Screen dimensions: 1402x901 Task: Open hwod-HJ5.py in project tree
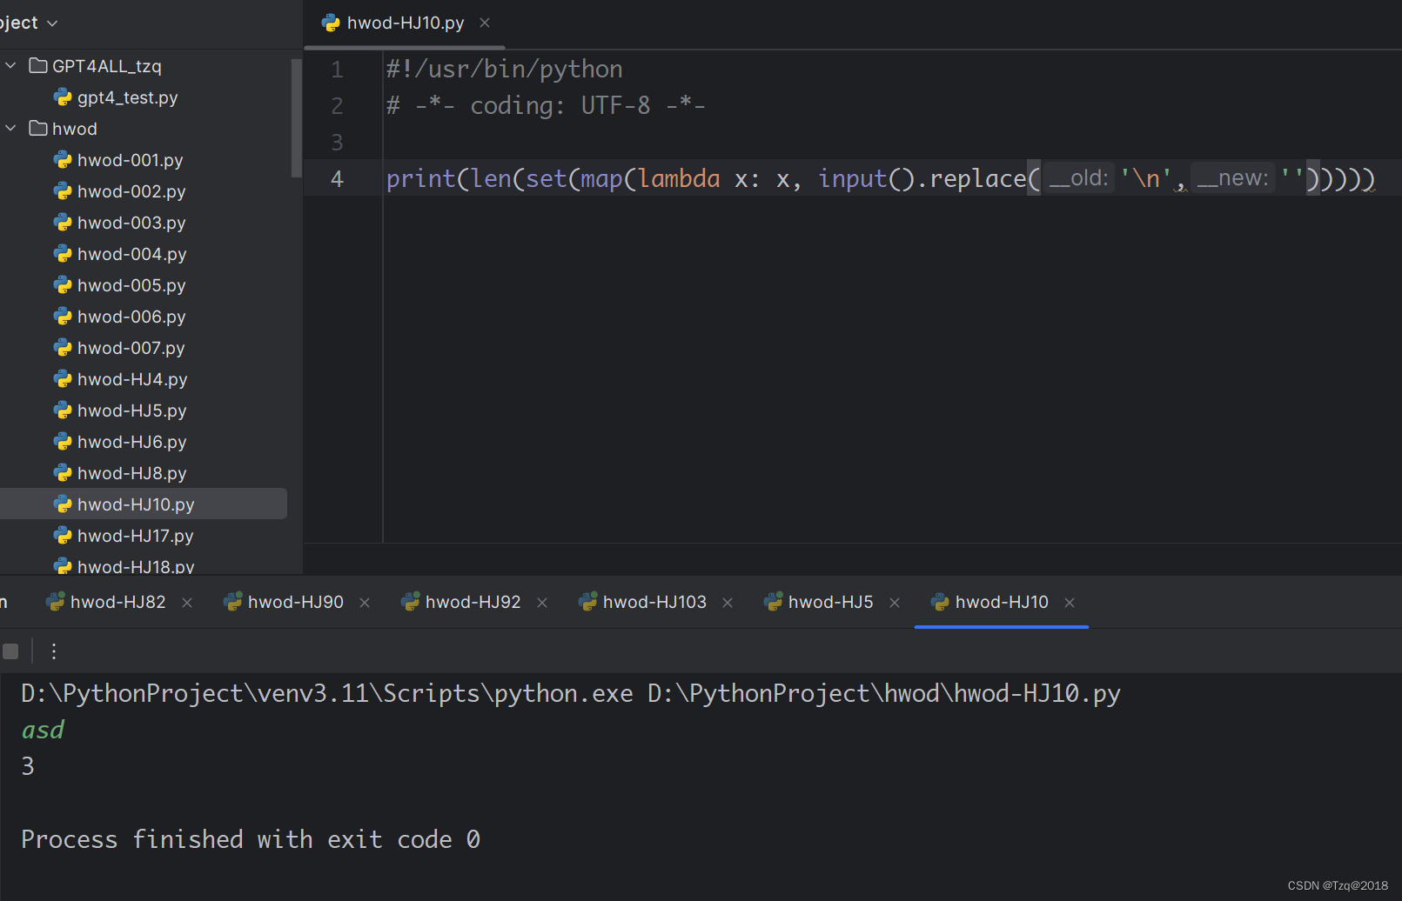pos(131,410)
